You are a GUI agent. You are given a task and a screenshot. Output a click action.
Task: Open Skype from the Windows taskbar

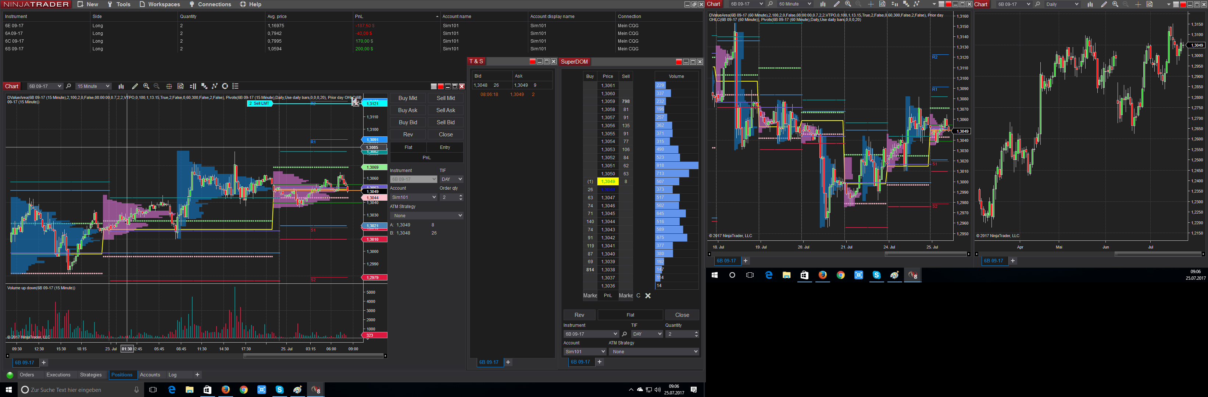coord(279,390)
